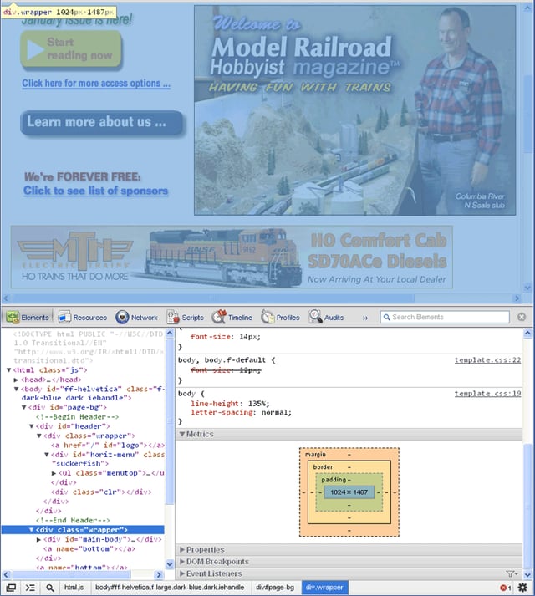Click DOM tree scrollbar down arrow
The height and width of the screenshot is (596, 535).
click(x=170, y=564)
